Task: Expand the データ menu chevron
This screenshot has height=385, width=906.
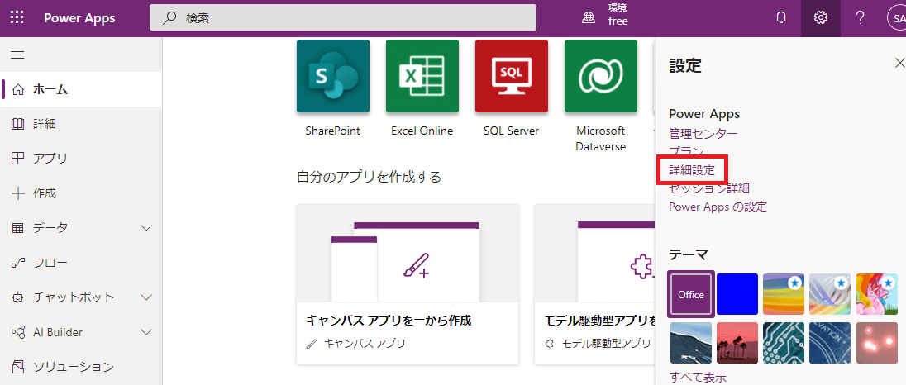Action: [147, 228]
